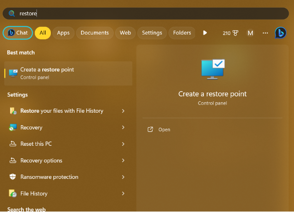Show more filter tabs with the arrow
The height and width of the screenshot is (212, 294).
[205, 33]
